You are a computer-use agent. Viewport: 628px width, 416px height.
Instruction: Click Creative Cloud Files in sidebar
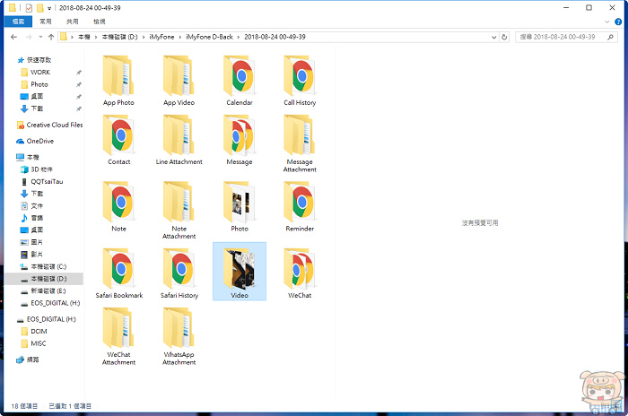54,126
